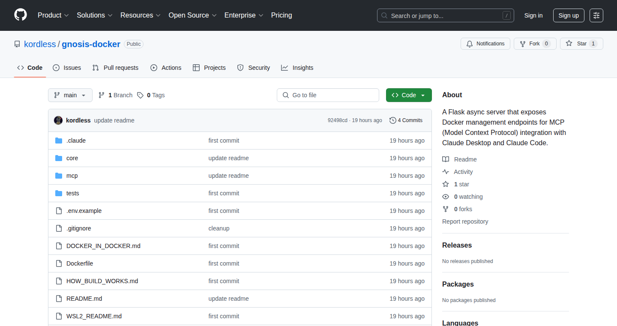The image size is (617, 326).
Task: Expand the Enterprise menu
Action: coord(244,15)
